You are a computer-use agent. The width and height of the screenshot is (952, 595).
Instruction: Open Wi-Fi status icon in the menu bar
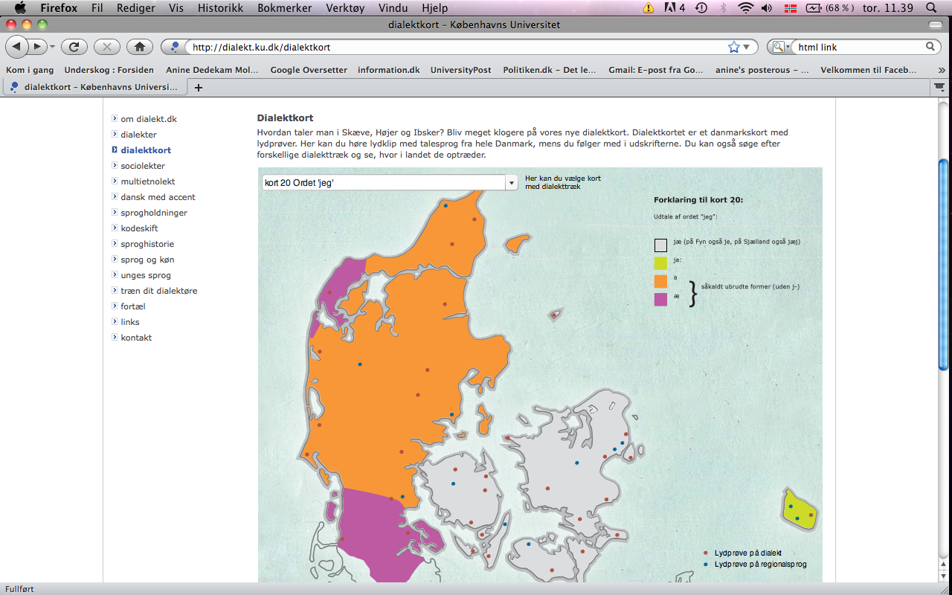tap(745, 8)
